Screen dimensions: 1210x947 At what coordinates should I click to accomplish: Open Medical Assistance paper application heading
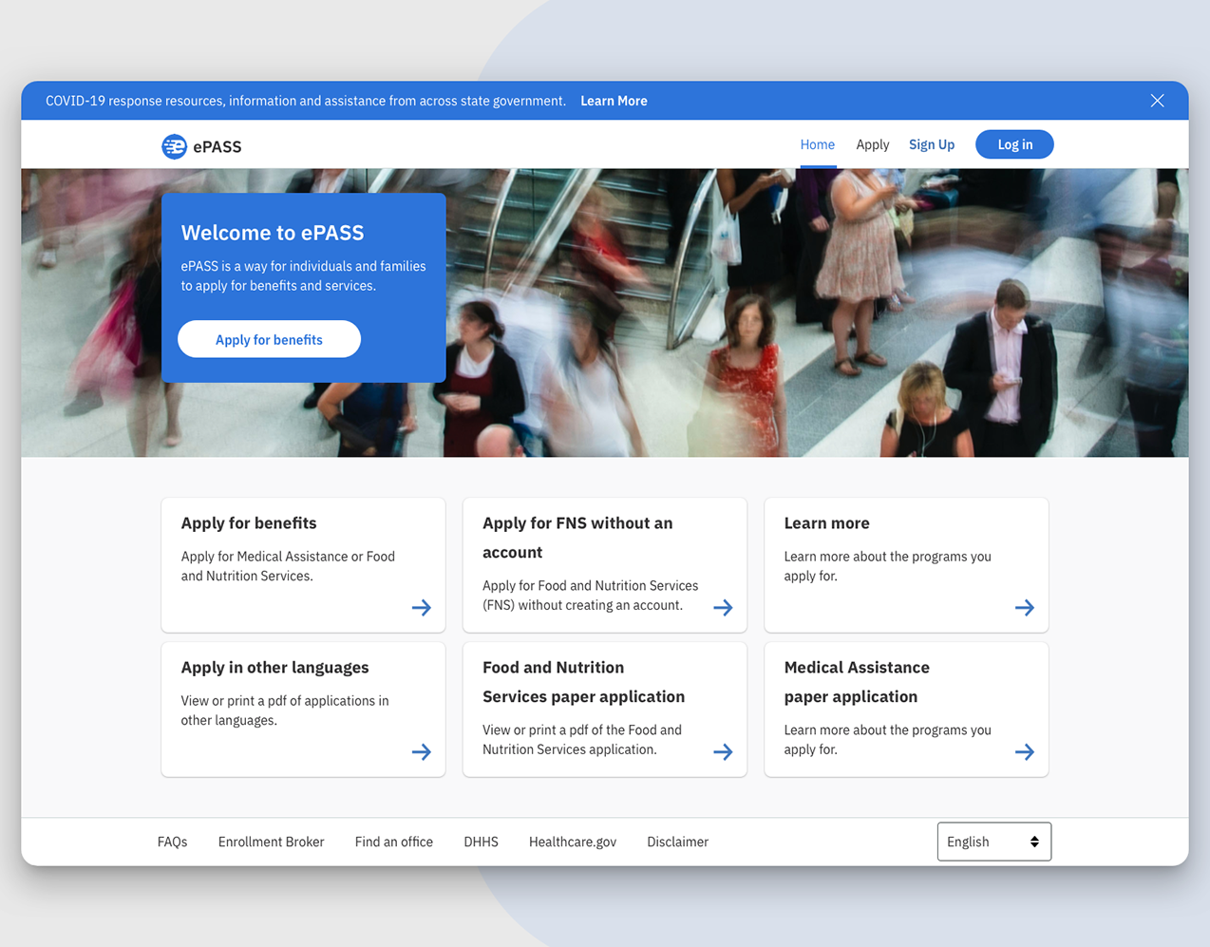[x=857, y=682]
